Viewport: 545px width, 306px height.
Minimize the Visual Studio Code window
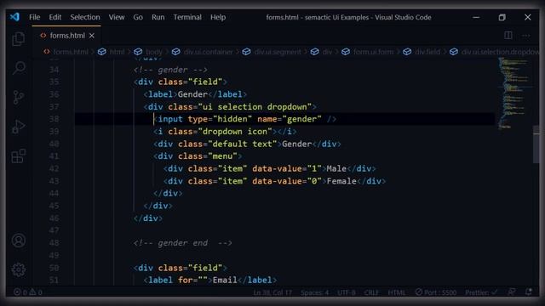(x=476, y=17)
